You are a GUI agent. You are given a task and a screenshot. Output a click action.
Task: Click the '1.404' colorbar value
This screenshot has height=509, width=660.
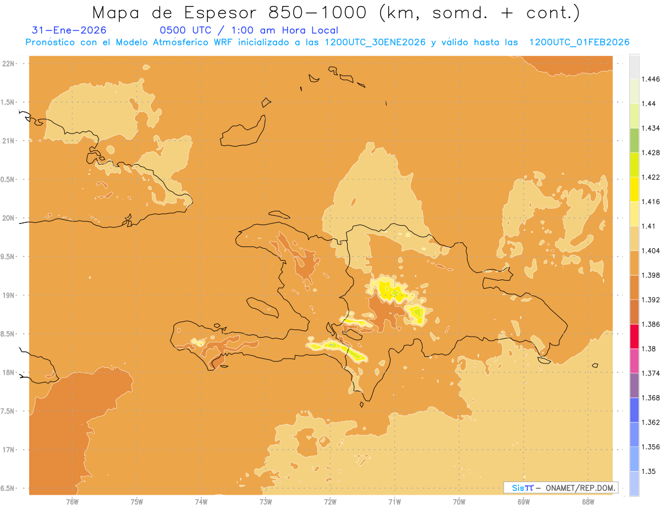652,250
